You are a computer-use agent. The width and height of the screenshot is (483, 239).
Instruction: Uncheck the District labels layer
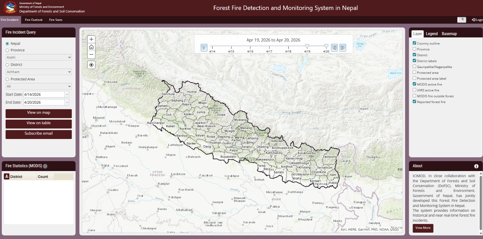tap(414, 61)
